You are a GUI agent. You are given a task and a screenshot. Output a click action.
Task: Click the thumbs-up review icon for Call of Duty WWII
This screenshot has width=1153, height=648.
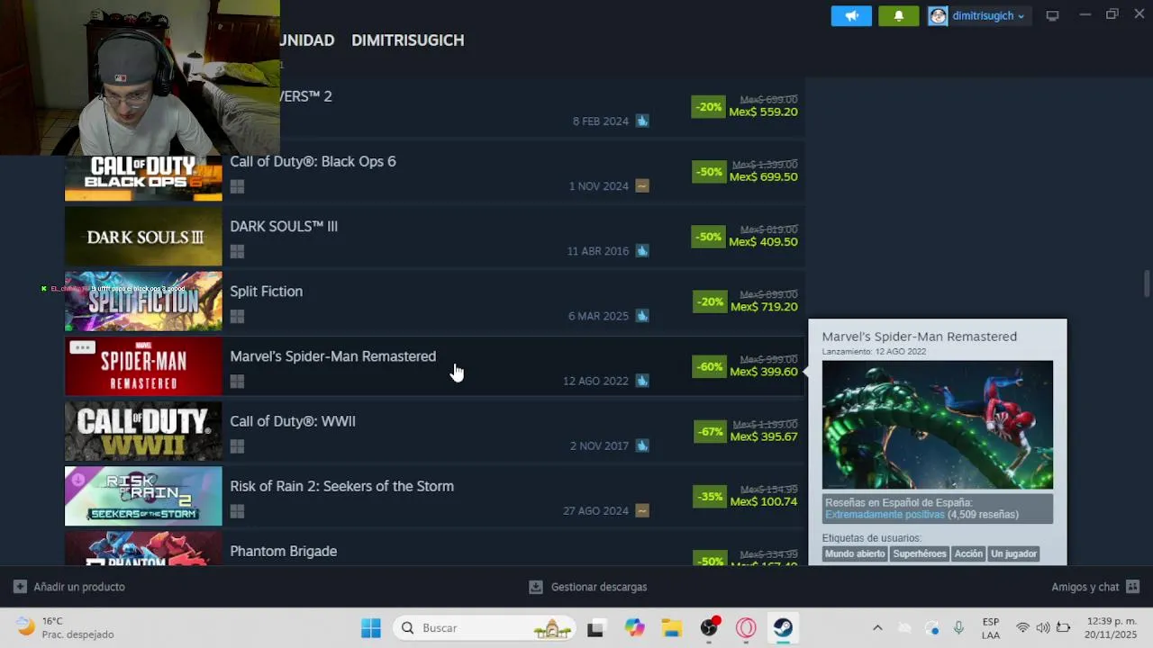tap(642, 445)
